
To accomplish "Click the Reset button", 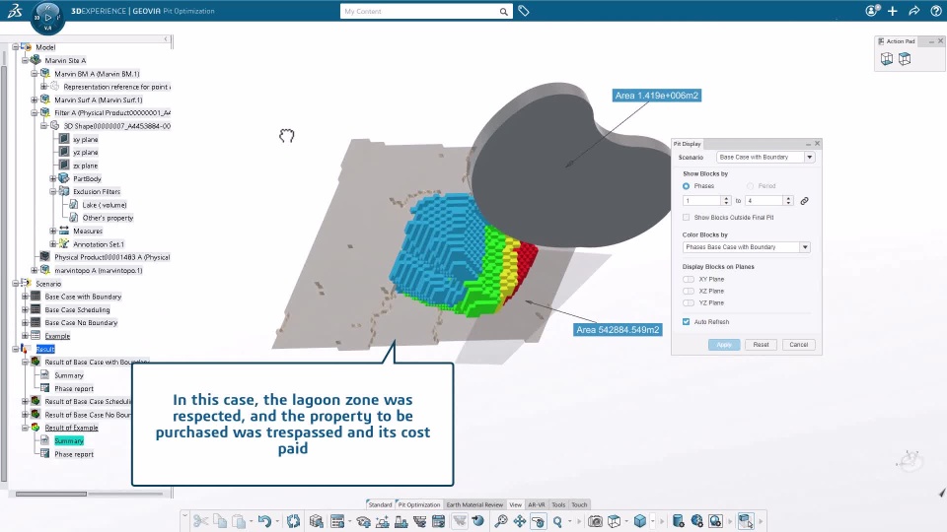I will coord(761,345).
